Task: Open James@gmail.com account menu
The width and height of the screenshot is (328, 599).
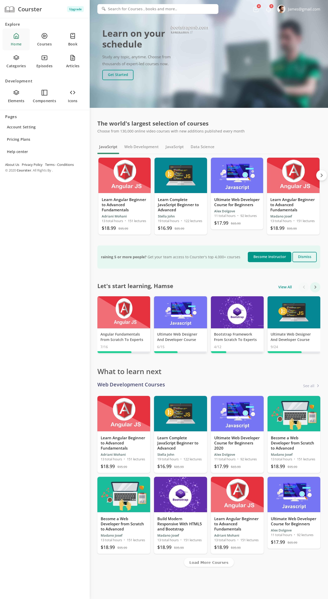Action: click(x=304, y=9)
